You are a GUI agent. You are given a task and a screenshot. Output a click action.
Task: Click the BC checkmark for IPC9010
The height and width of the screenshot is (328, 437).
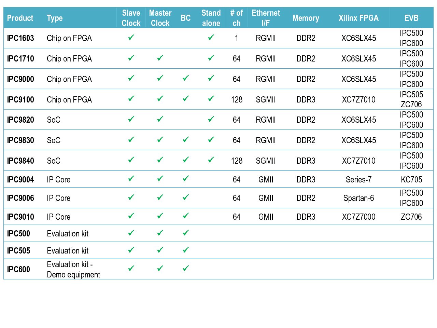[x=186, y=216]
